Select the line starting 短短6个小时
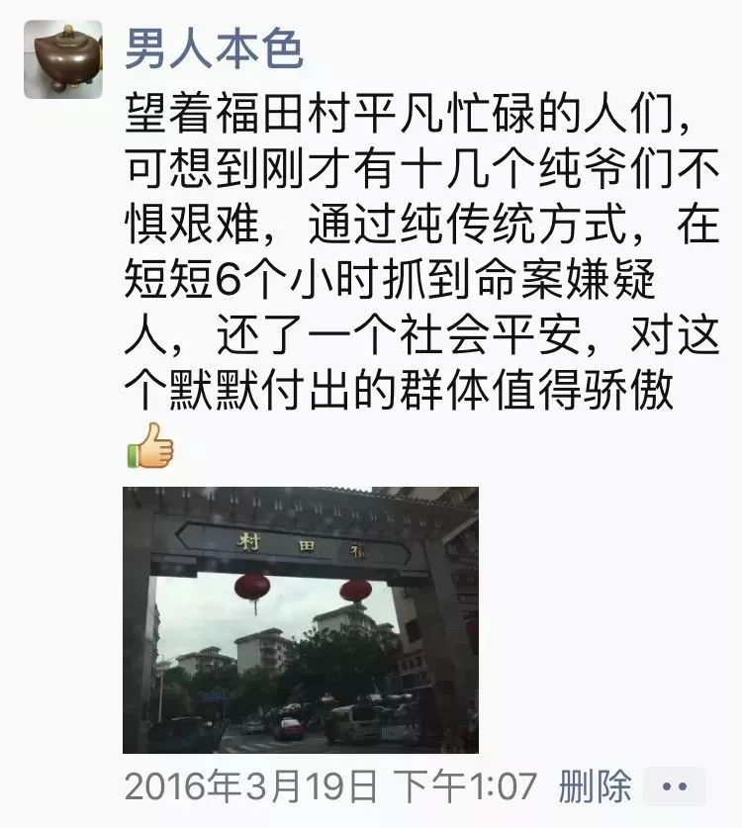 click(390, 280)
